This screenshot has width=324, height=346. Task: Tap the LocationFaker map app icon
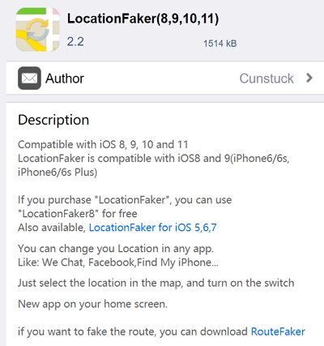click(37, 29)
